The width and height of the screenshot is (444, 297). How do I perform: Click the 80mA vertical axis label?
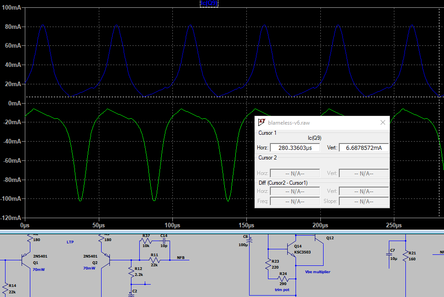tap(13, 27)
